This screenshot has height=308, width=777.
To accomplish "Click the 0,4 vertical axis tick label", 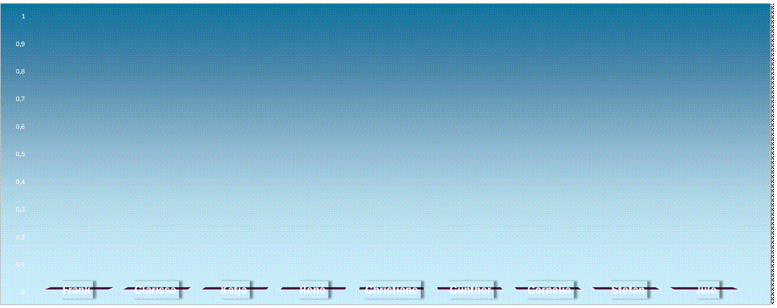I will (21, 182).
